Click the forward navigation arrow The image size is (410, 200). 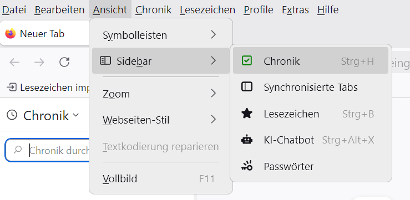pos(39,62)
